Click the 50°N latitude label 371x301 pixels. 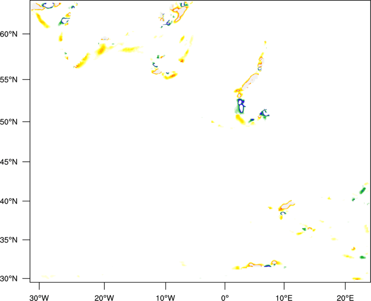tap(9, 122)
